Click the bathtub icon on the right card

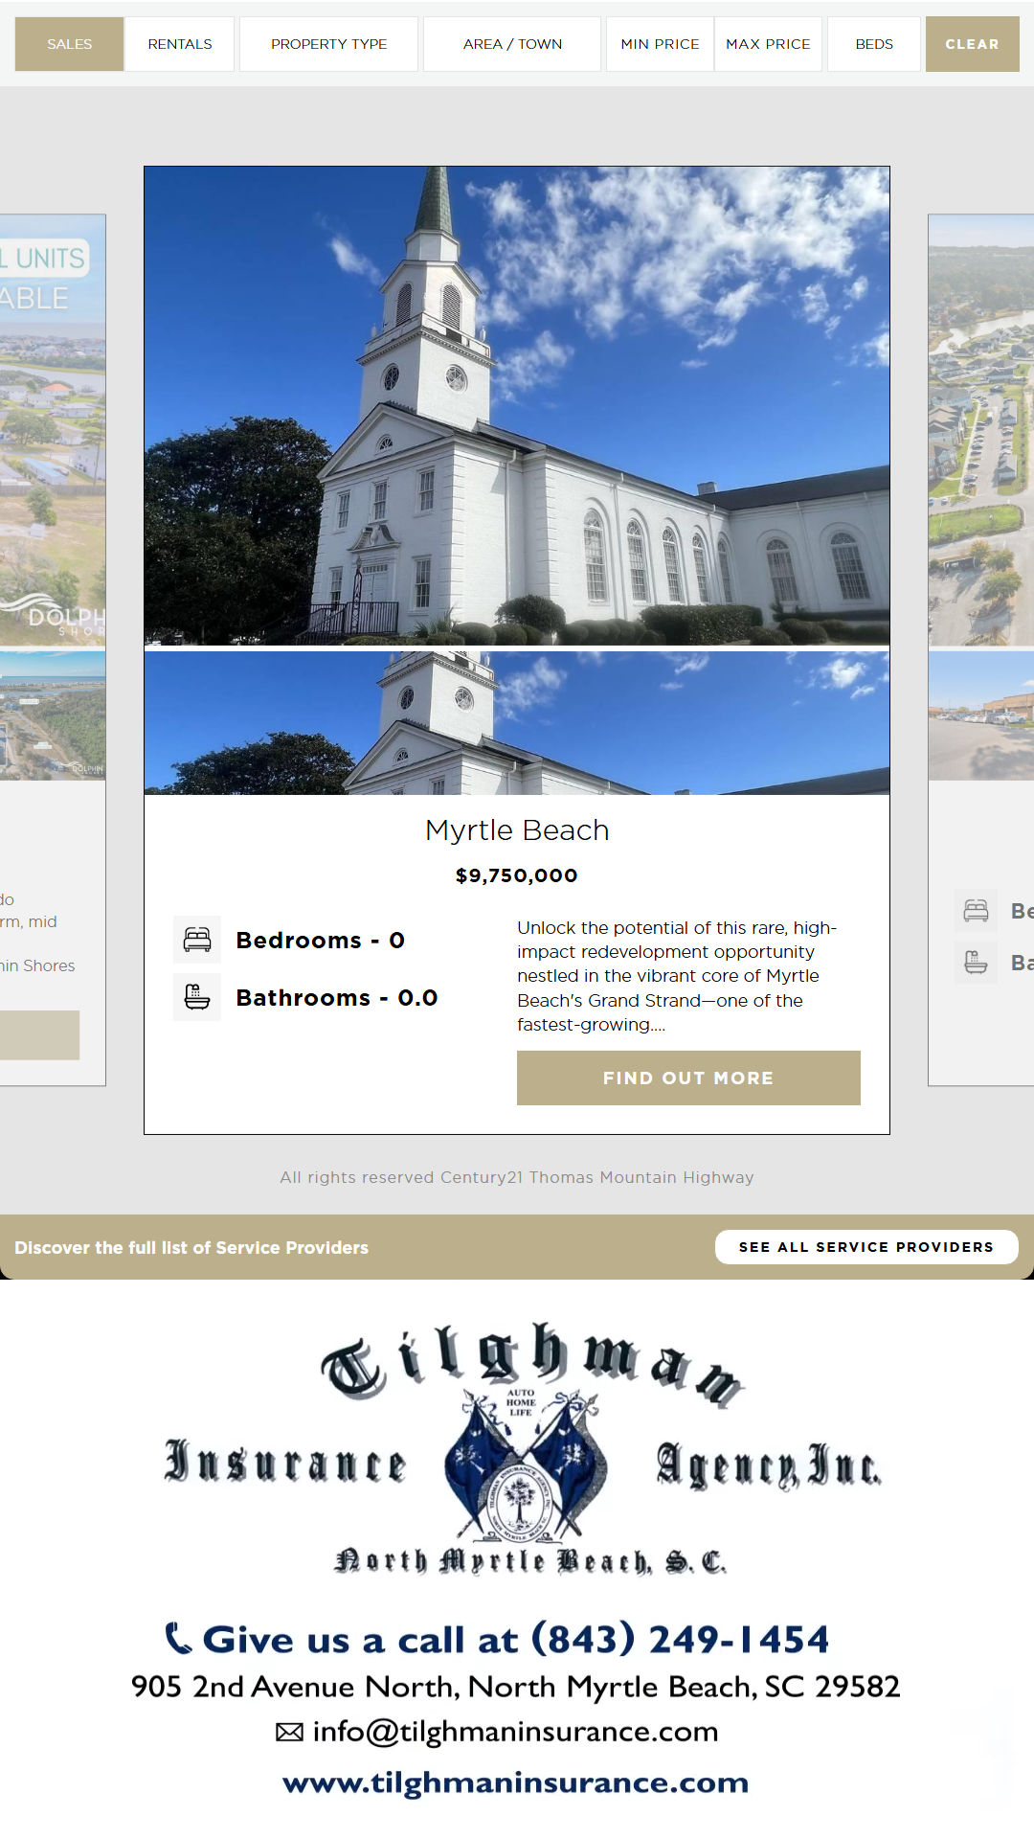(977, 962)
